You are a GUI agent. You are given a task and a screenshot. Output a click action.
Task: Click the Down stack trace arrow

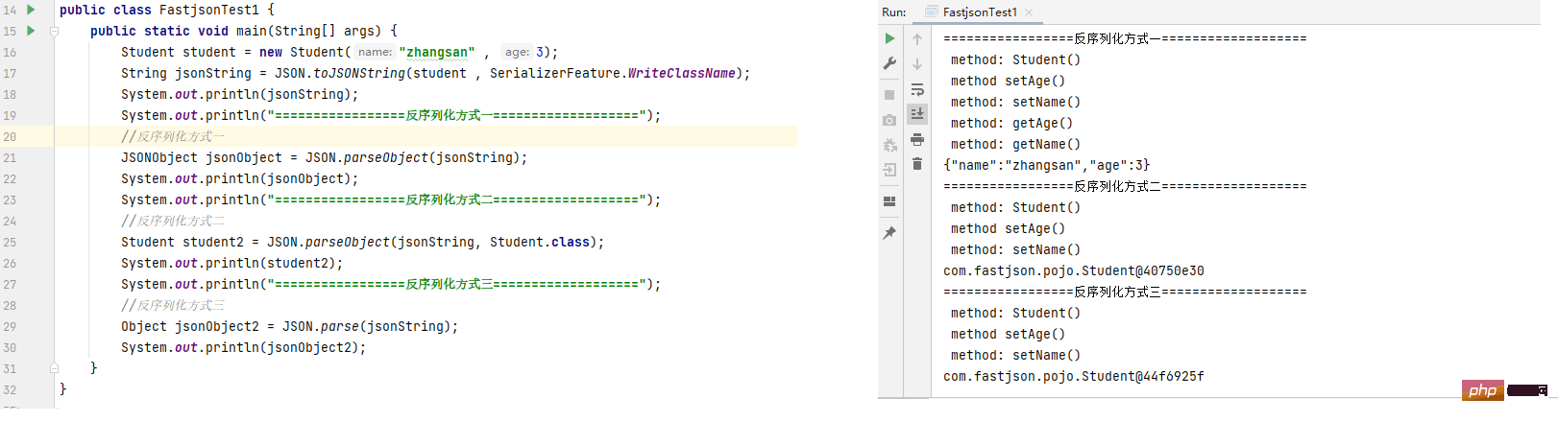917,64
